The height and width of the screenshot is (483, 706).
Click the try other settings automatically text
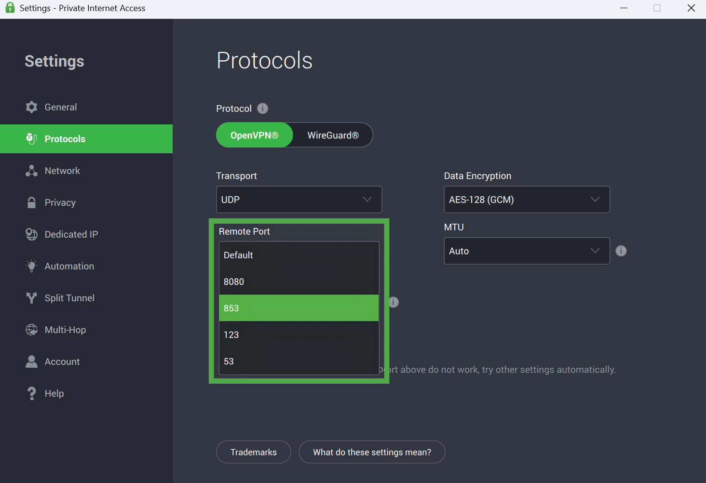[x=549, y=370]
